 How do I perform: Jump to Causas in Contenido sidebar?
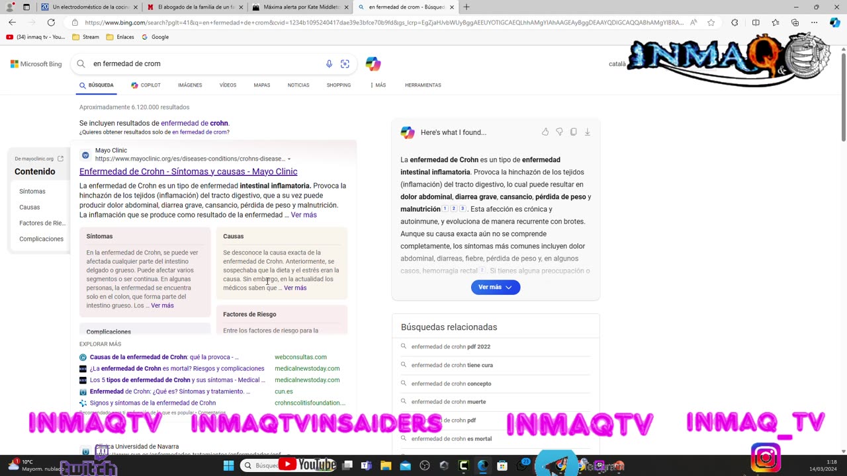click(30, 207)
